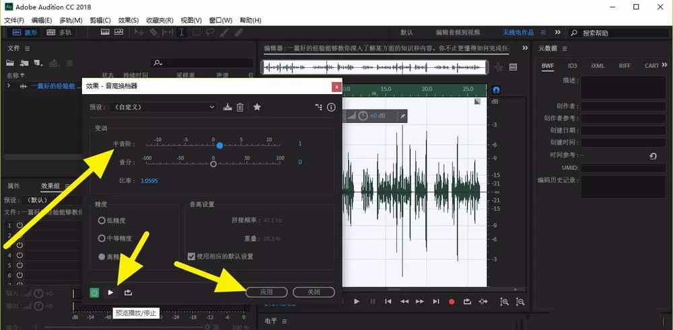Expand the audio file tree item
The image size is (673, 330).
tap(9, 86)
